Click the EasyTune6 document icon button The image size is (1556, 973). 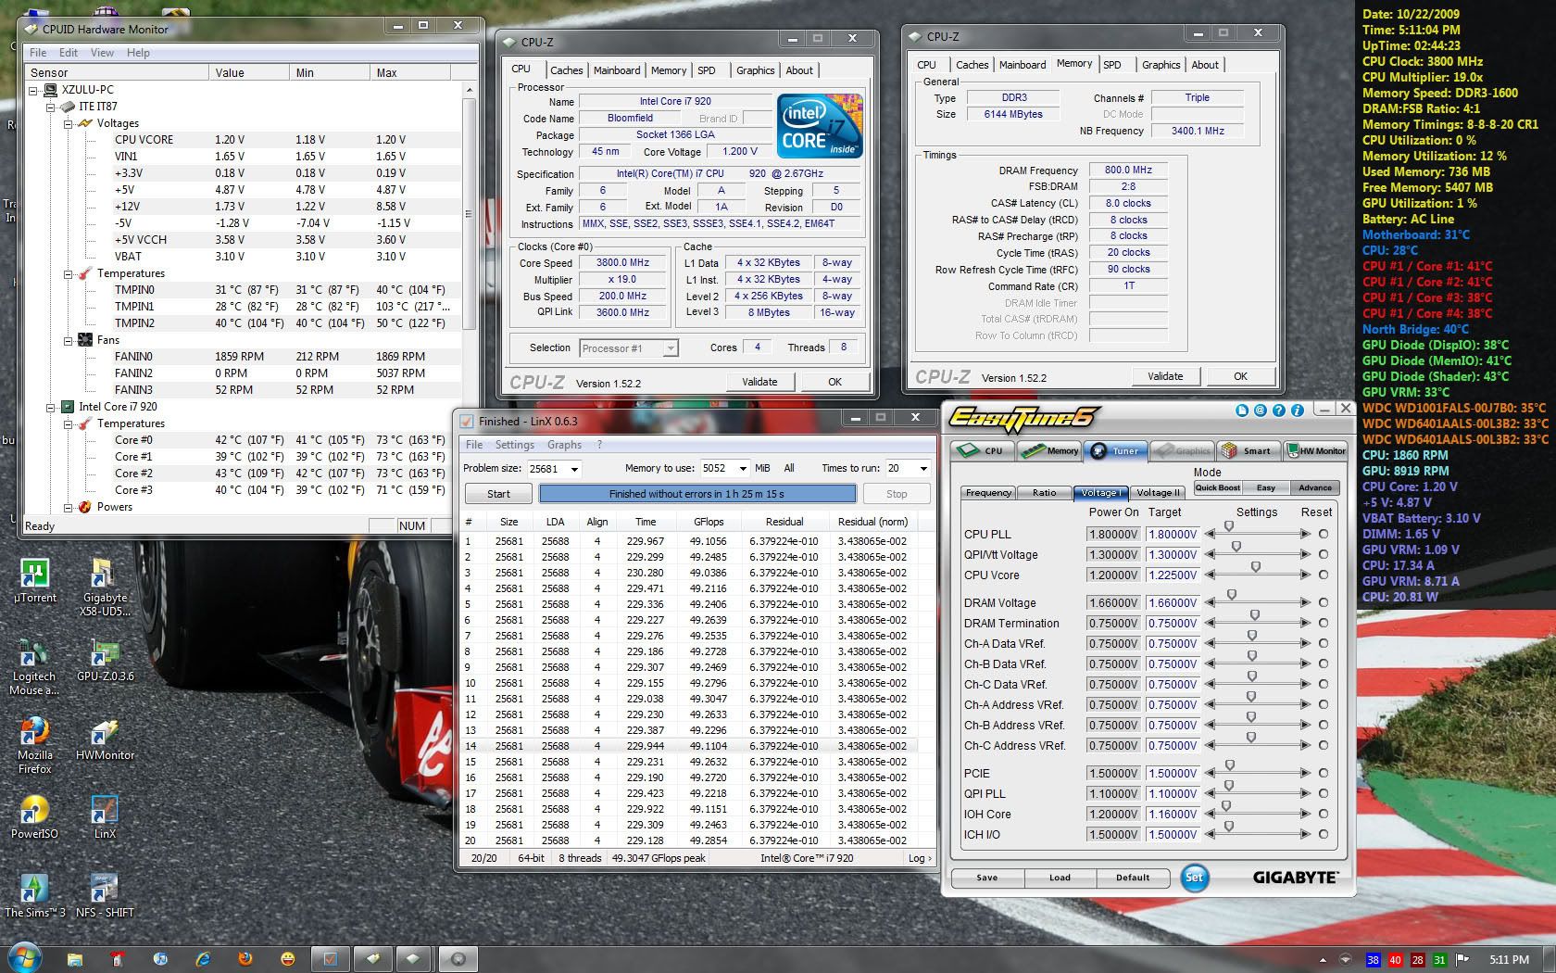(x=1242, y=411)
